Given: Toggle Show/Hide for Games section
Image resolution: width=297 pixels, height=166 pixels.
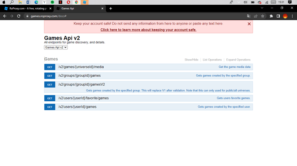Looking at the screenshot, I should pos(191,60).
